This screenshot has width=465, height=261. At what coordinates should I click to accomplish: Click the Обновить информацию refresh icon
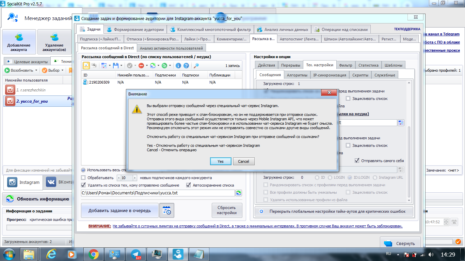10,199
